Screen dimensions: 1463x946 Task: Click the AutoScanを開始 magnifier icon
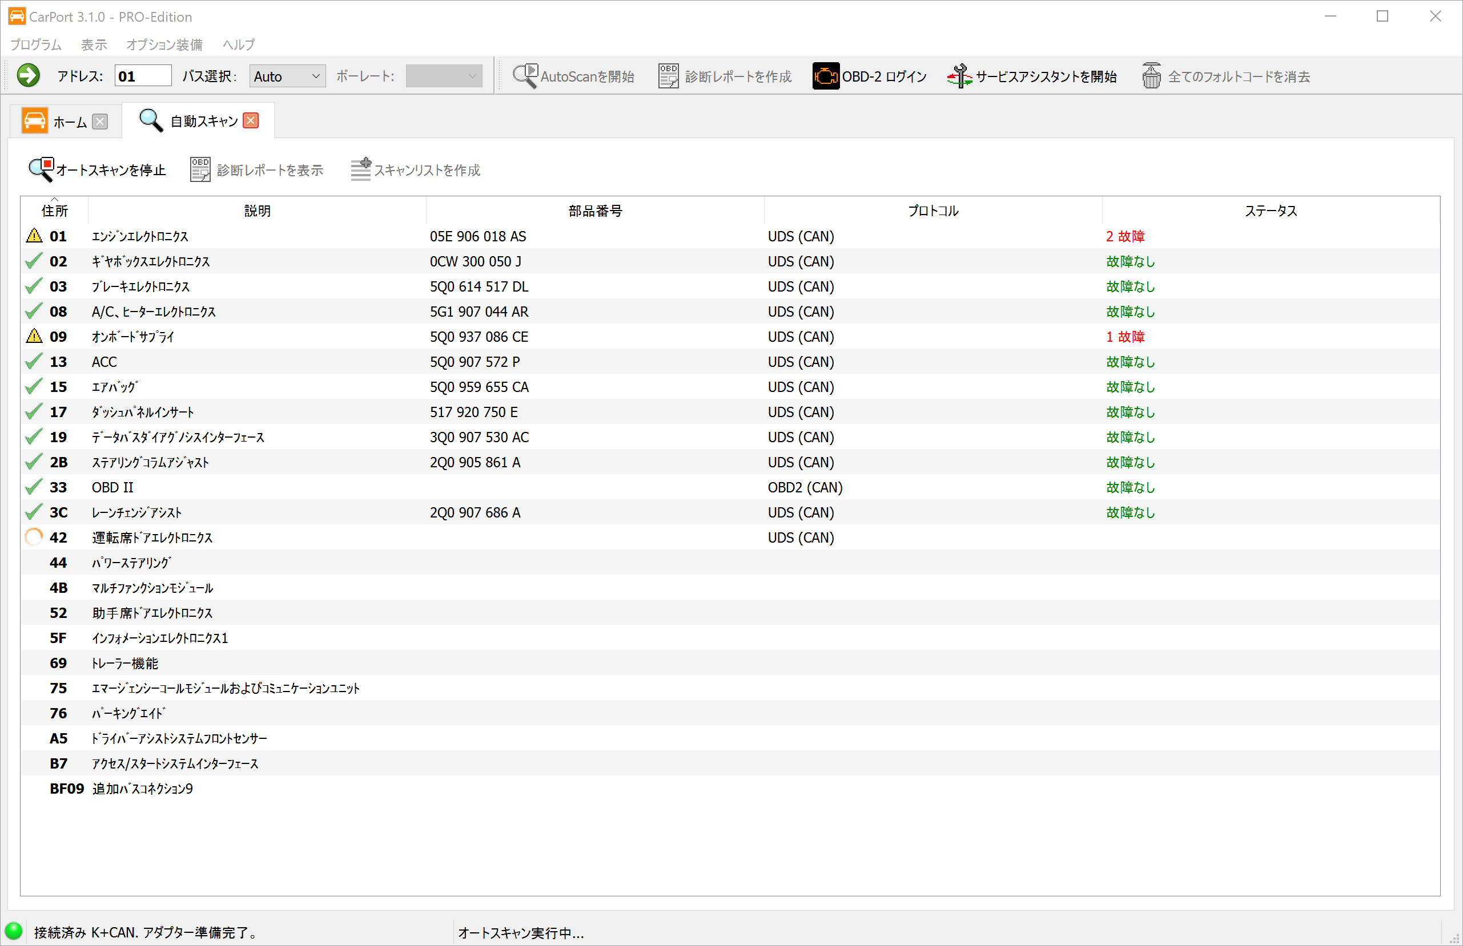(x=525, y=76)
